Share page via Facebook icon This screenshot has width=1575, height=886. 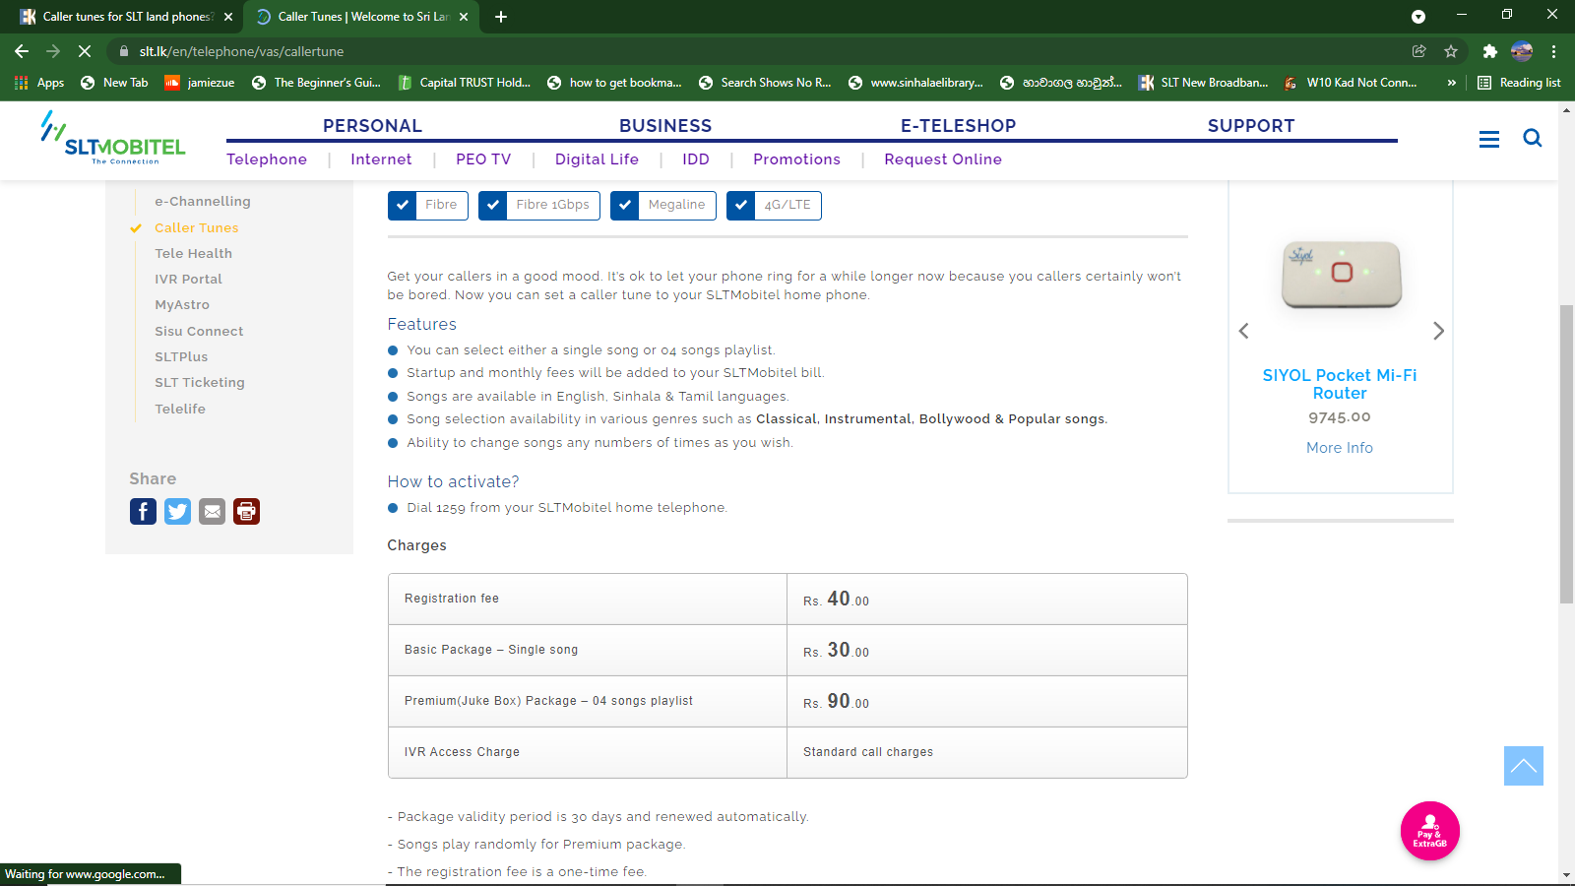[143, 511]
